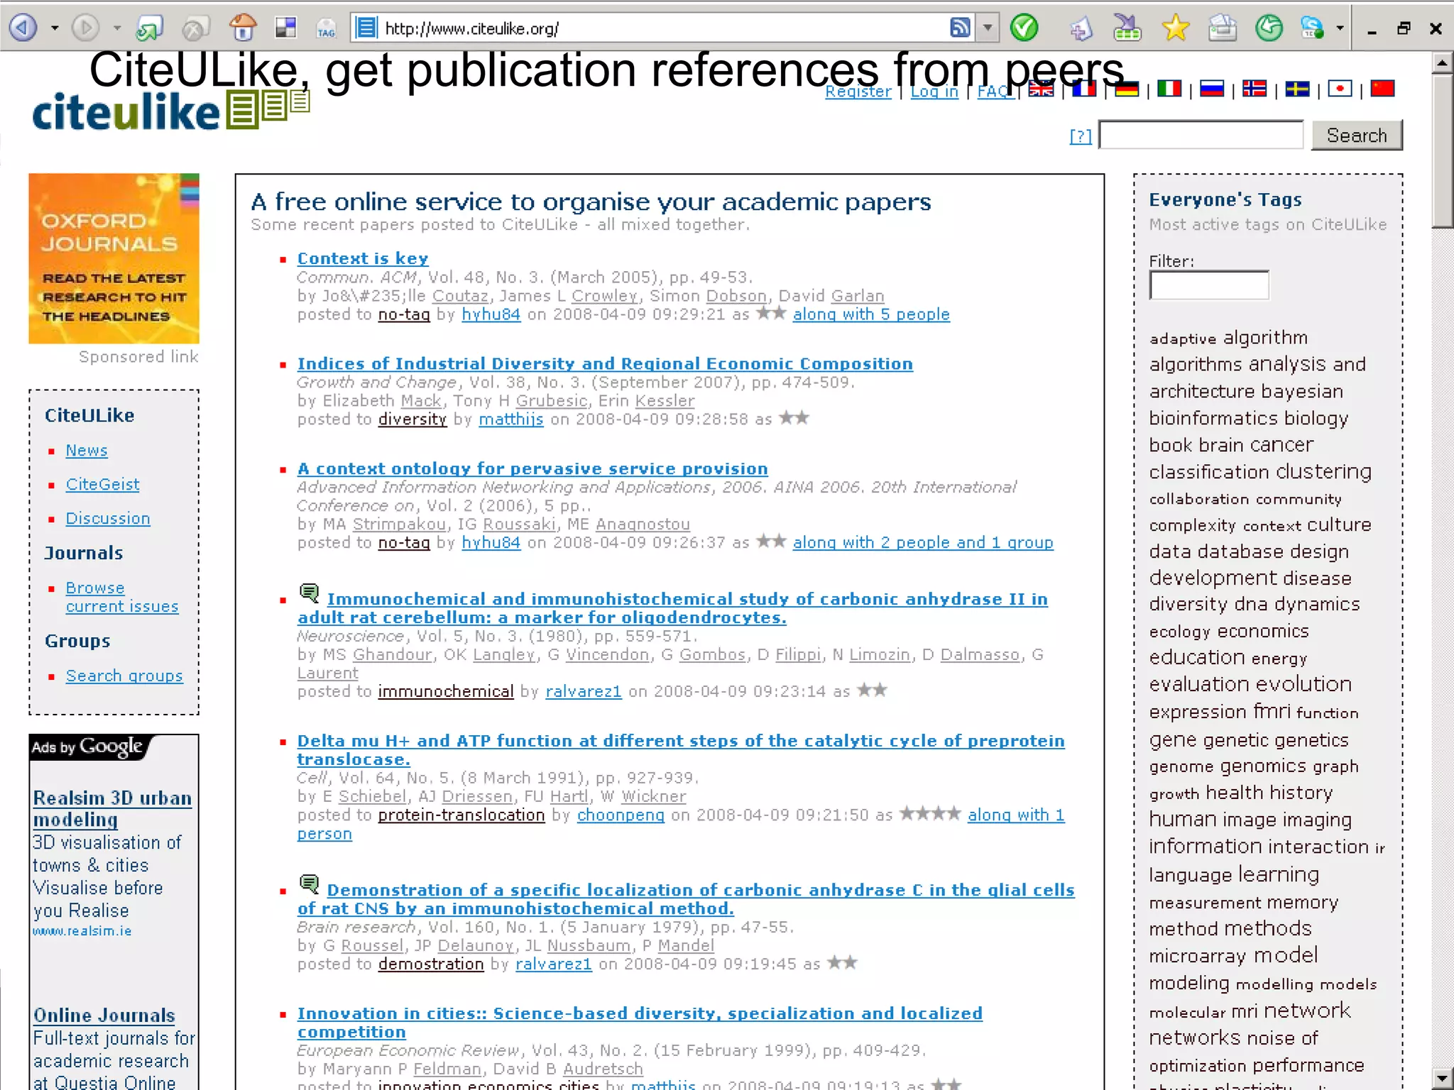This screenshot has height=1090, width=1454.
Task: Open the Search groups sidebar link
Action: point(124,676)
